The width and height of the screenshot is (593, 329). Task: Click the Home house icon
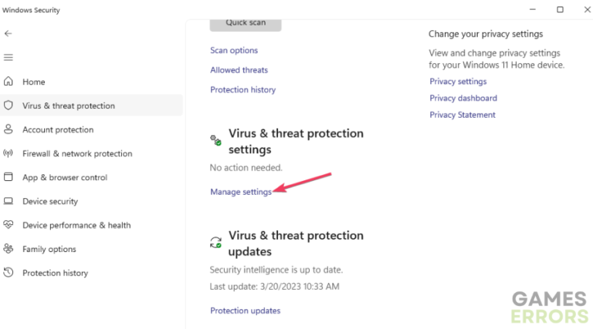[8, 82]
